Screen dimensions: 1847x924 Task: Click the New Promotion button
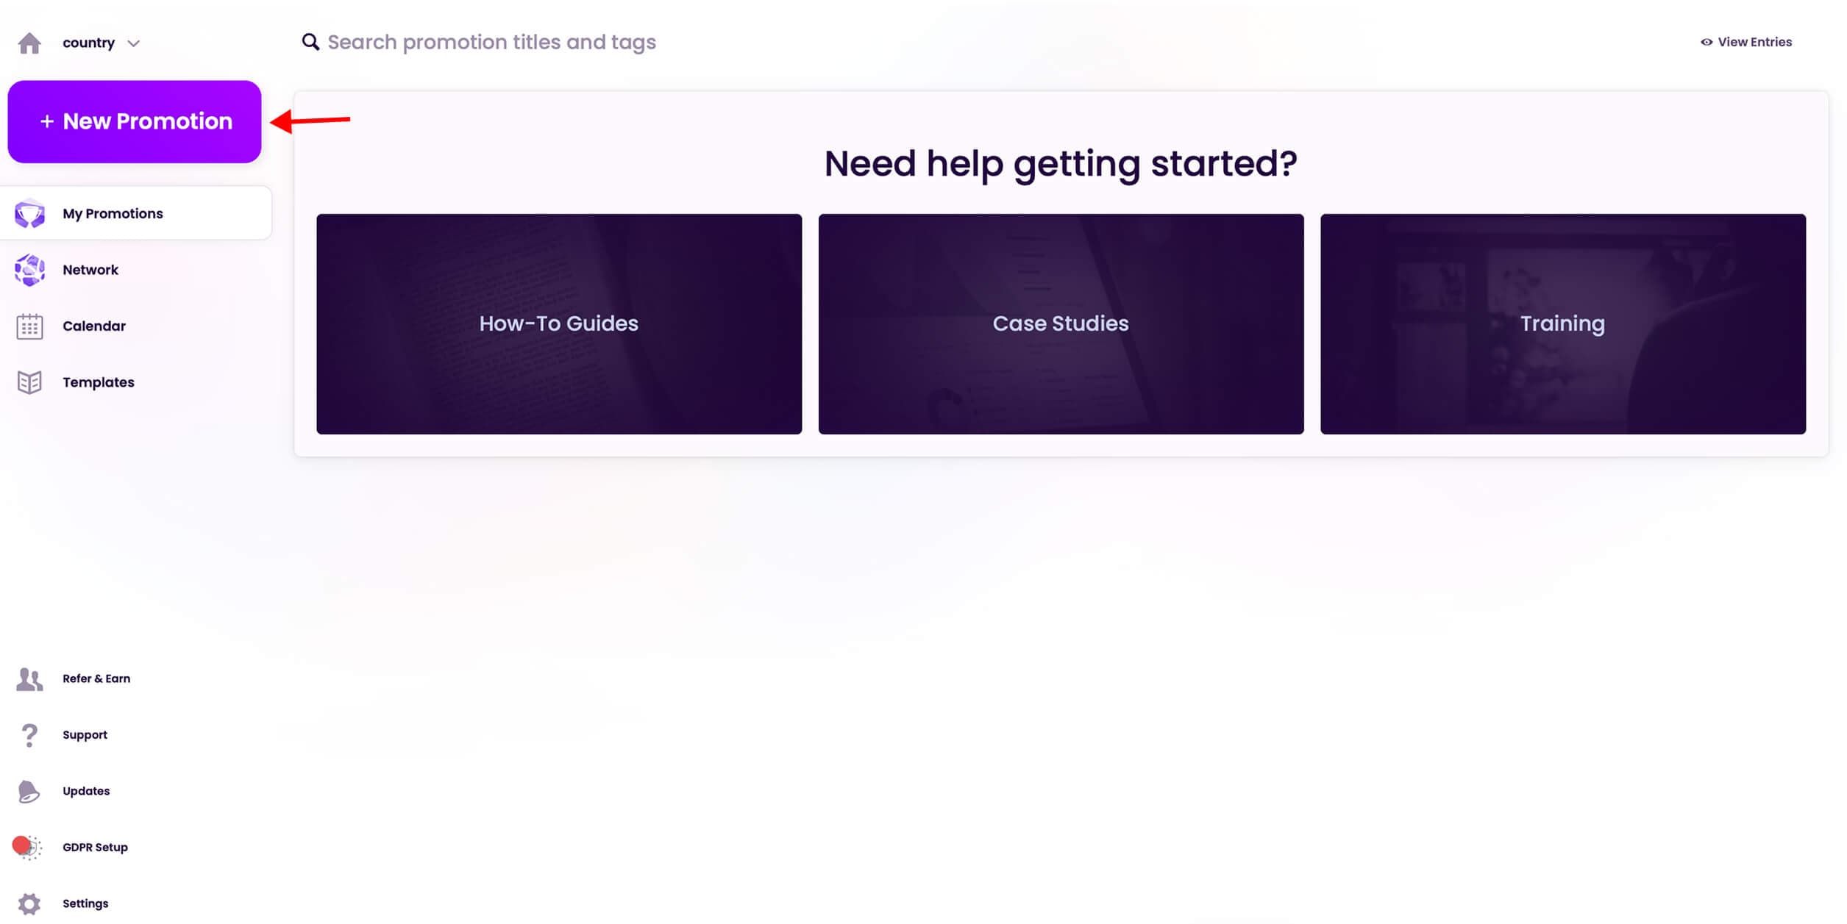click(135, 121)
